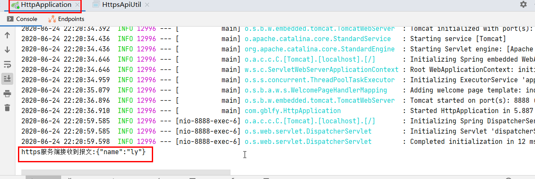Viewport: 535px width, 179px height.
Task: Click o.s.s.concurrent.ThreadPoolTaskExecutor logger name
Action: coord(319,80)
